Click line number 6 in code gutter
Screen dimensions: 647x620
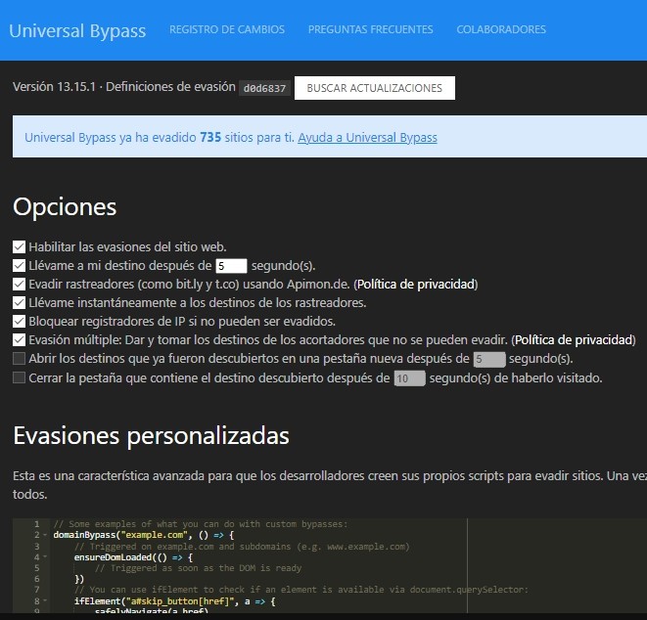click(x=37, y=579)
